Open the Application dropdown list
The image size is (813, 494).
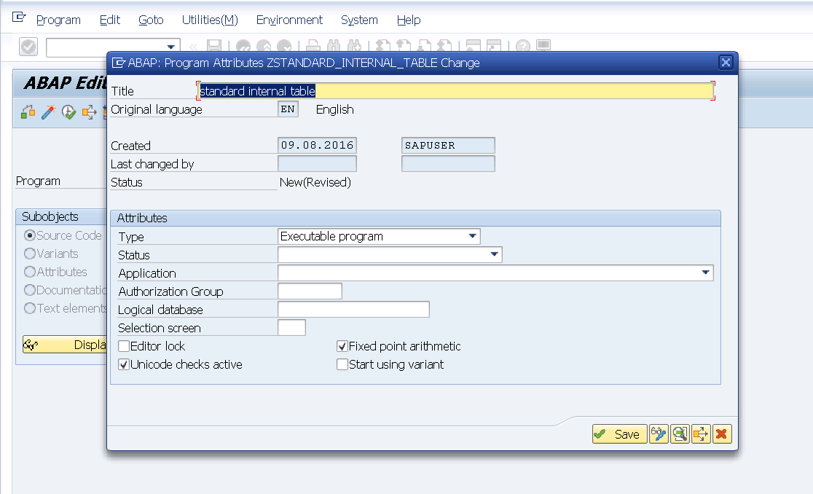706,273
